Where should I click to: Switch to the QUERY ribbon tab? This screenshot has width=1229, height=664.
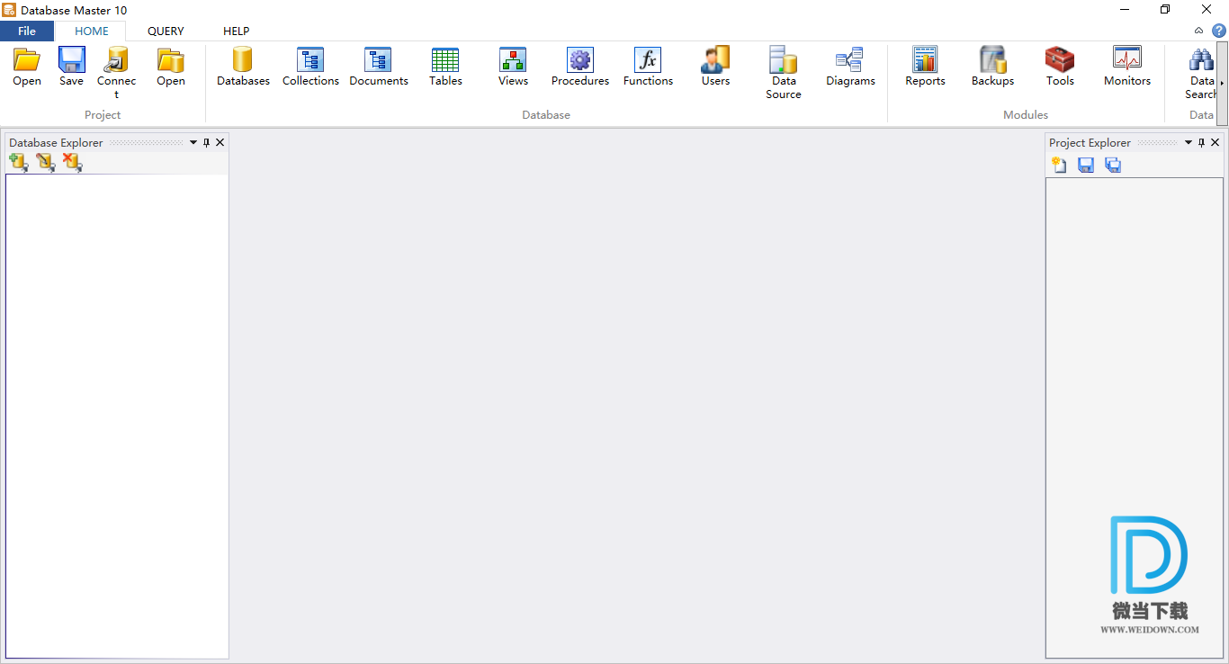(x=166, y=31)
